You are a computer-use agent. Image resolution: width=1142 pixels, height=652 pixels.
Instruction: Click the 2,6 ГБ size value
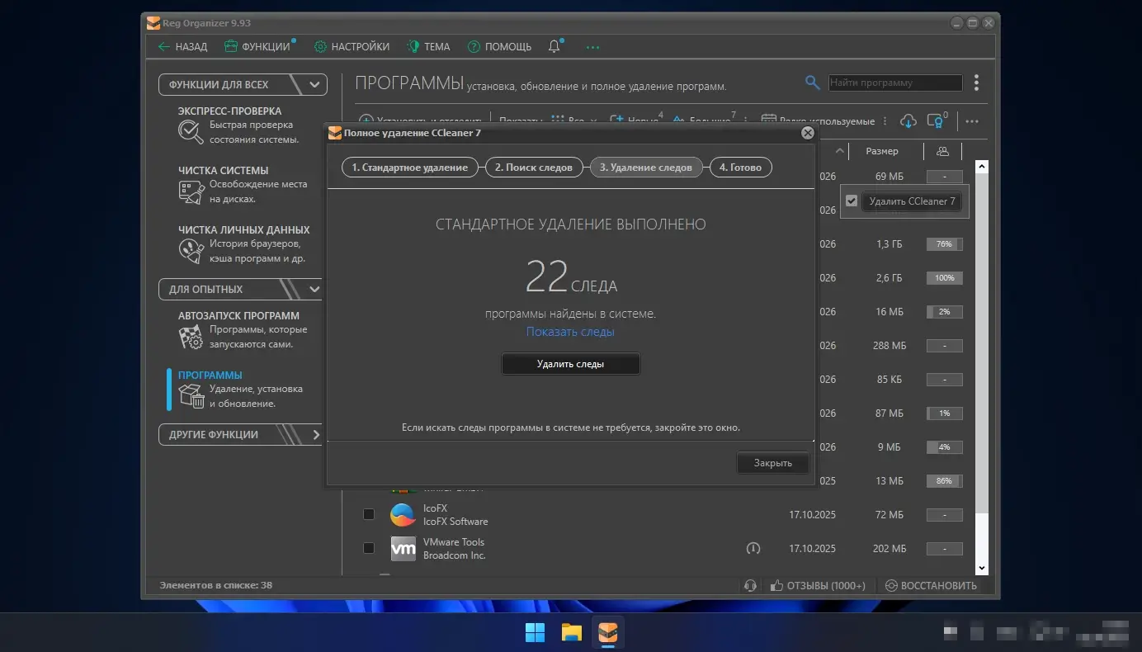(890, 278)
